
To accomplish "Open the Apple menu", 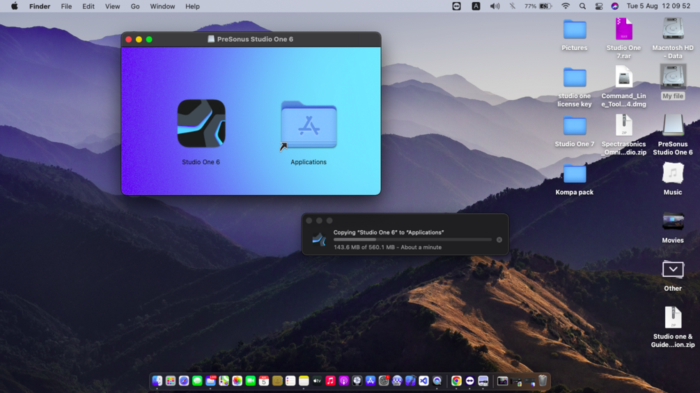I will 15,6.
